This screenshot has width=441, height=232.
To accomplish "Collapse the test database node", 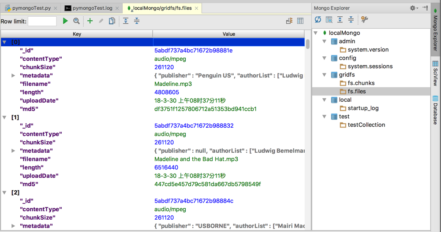I will (x=325, y=117).
